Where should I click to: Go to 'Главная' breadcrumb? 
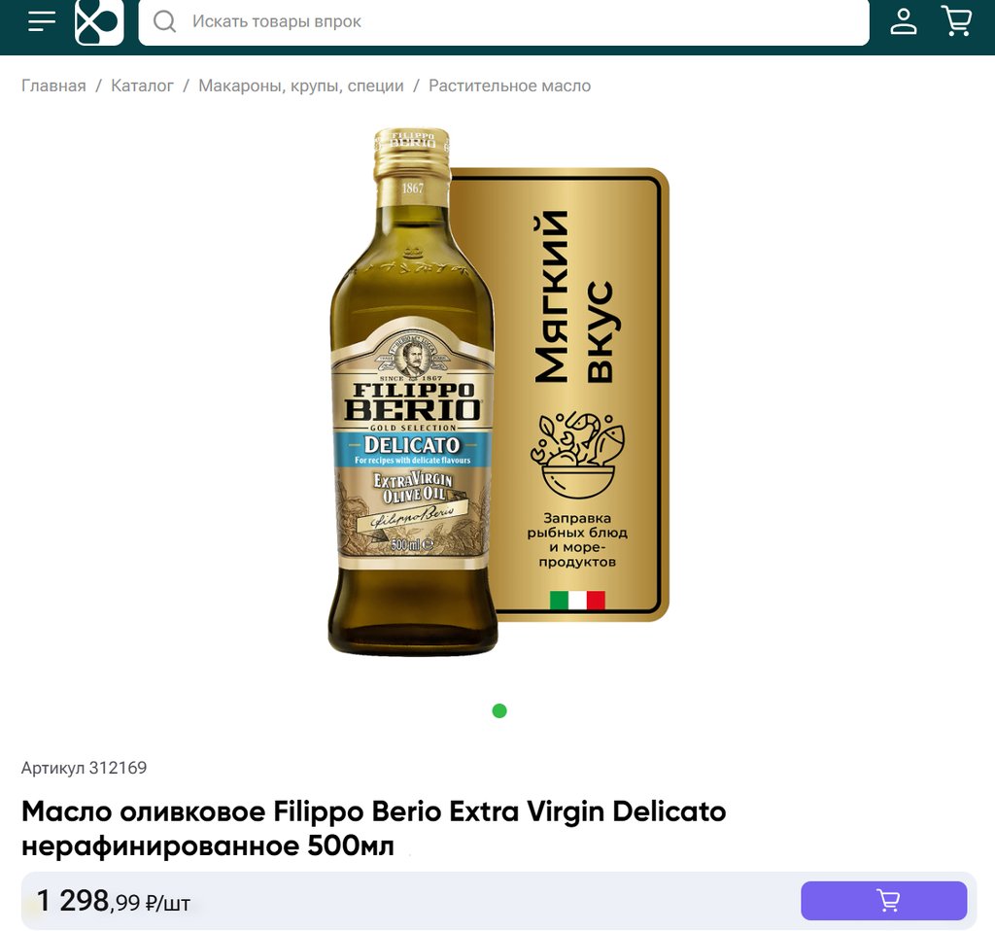(53, 86)
